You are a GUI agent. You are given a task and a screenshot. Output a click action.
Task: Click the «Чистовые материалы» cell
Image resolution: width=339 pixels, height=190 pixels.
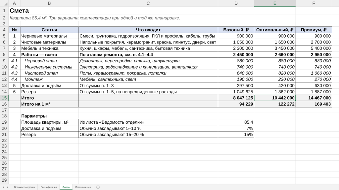pyautogui.click(x=49, y=42)
